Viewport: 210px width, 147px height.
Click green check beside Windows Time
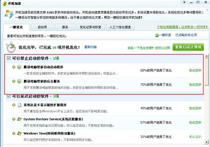[x=14, y=133]
